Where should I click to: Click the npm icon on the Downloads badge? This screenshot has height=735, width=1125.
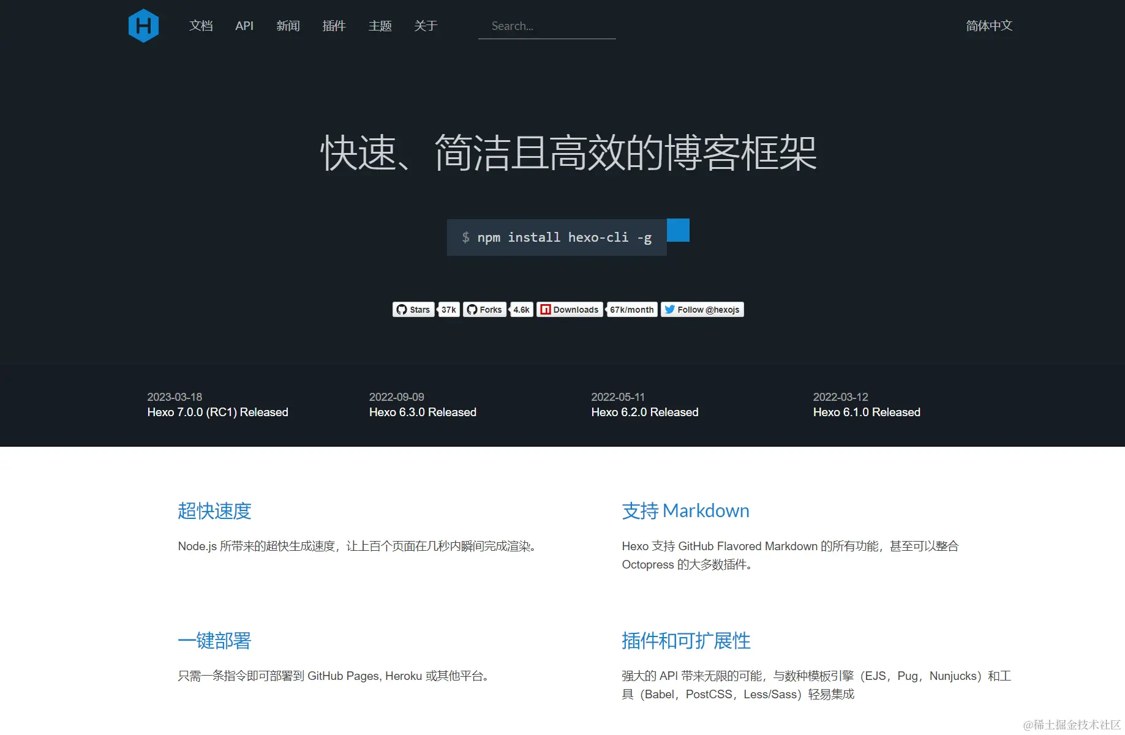pyautogui.click(x=546, y=309)
